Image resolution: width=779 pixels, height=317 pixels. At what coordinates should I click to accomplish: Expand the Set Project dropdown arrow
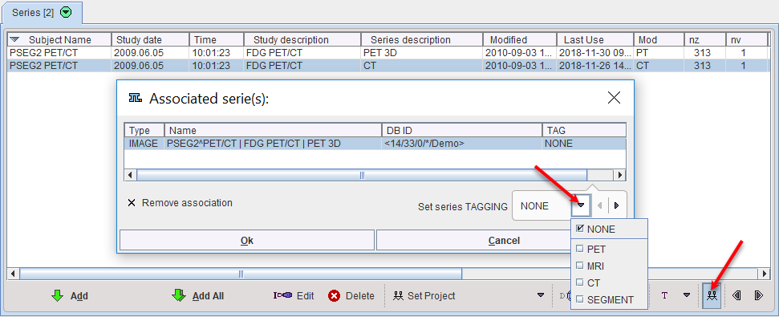(x=541, y=295)
